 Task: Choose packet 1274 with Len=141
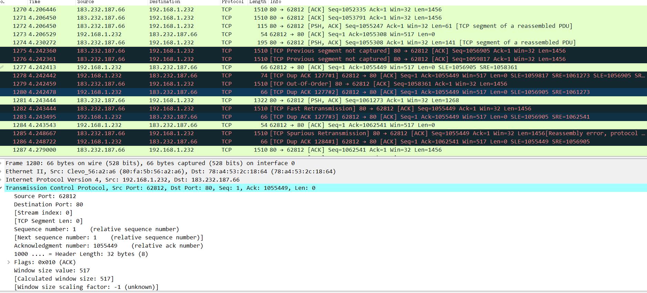click(323, 43)
